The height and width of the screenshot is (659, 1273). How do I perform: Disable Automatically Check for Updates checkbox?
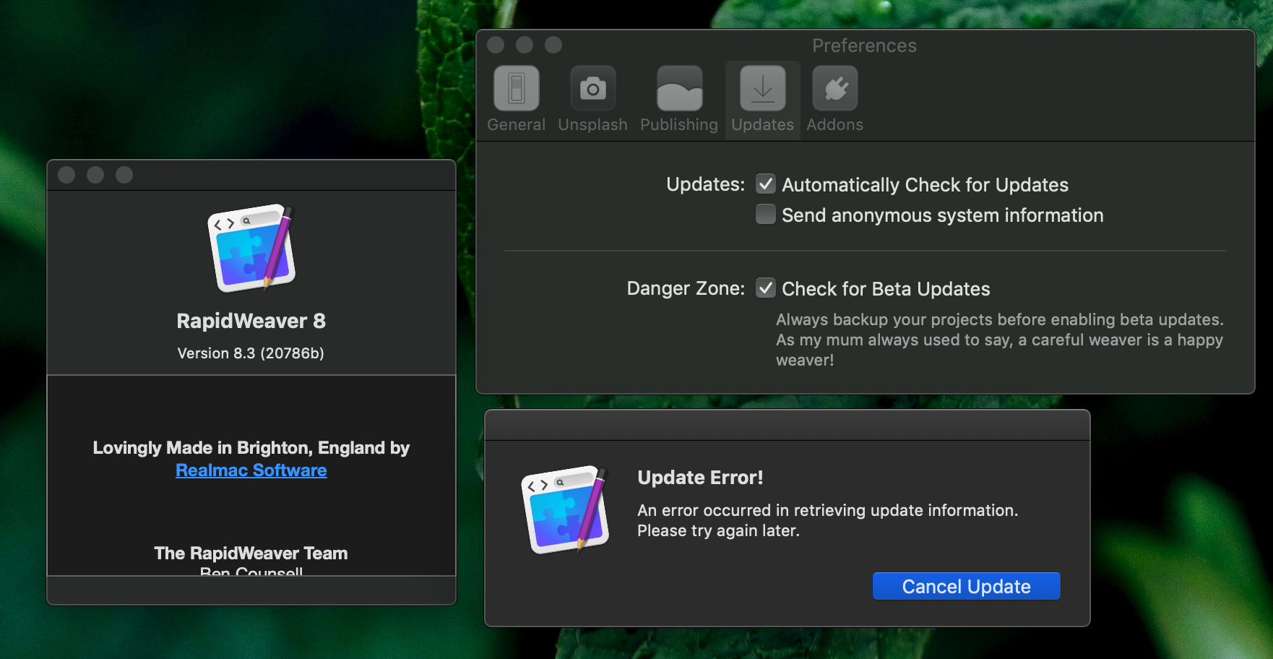(x=766, y=184)
